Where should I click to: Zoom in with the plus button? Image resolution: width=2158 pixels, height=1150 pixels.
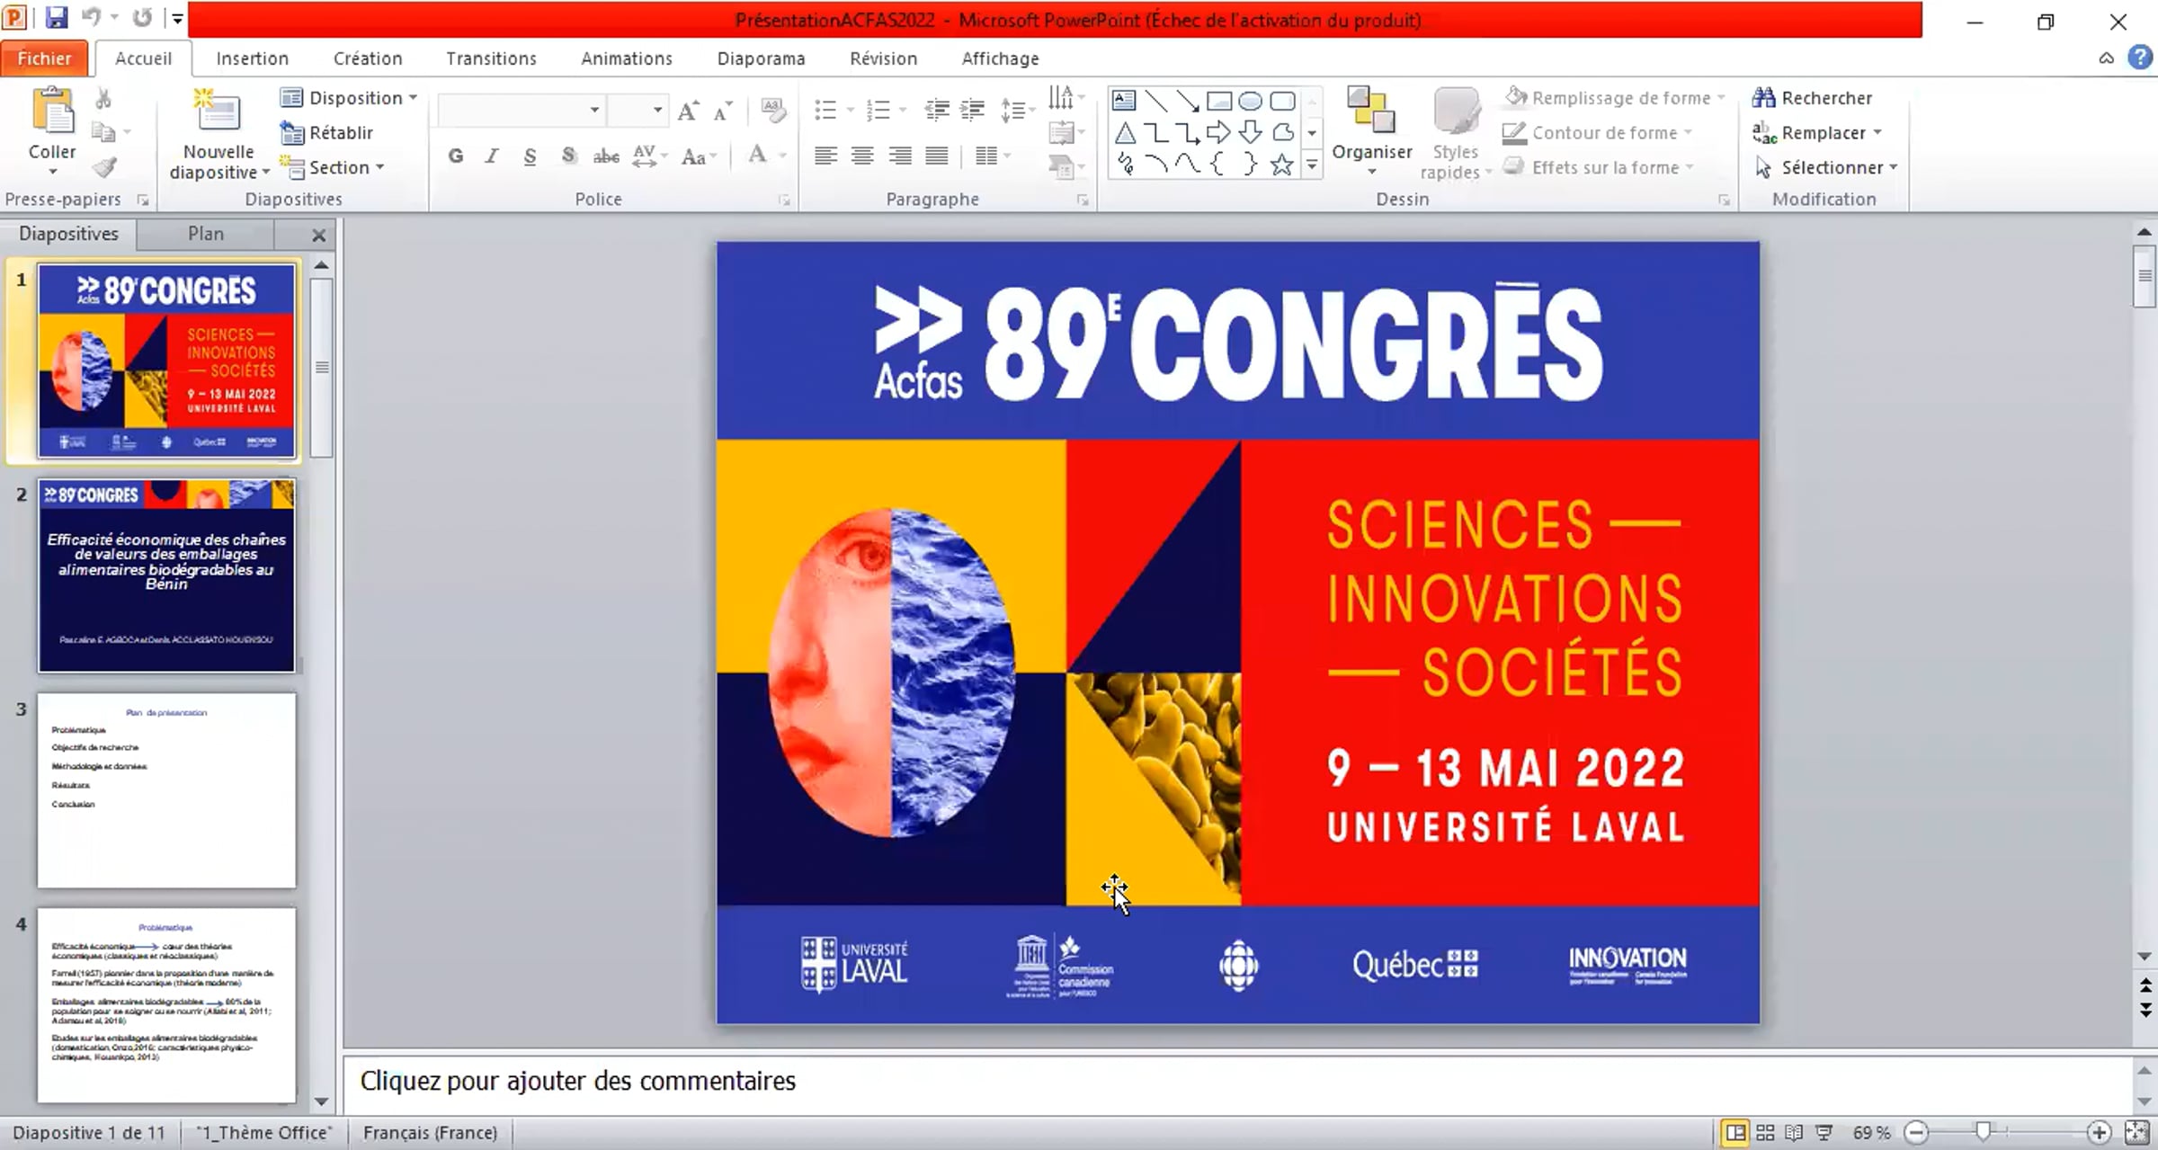pos(2100,1133)
